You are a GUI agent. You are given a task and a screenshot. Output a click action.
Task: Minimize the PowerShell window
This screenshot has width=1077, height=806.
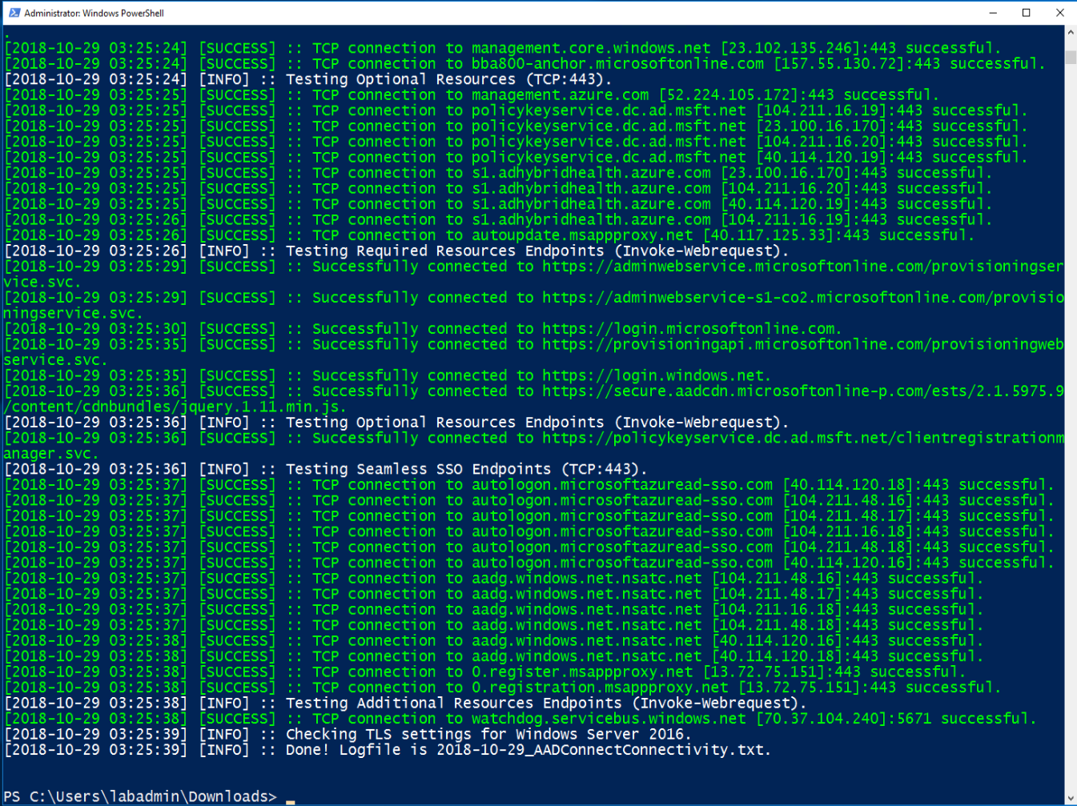click(x=993, y=13)
